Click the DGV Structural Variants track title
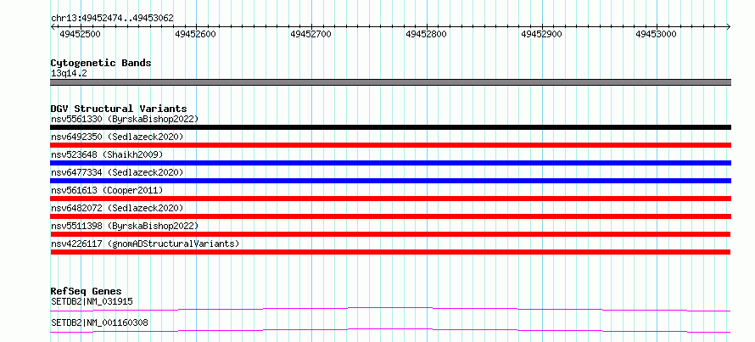 coord(119,109)
